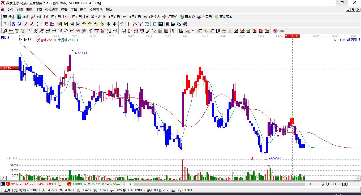This screenshot has height=195, width=361.
Task: Click the 收688112日线 status entry
Action: [x=337, y=184]
